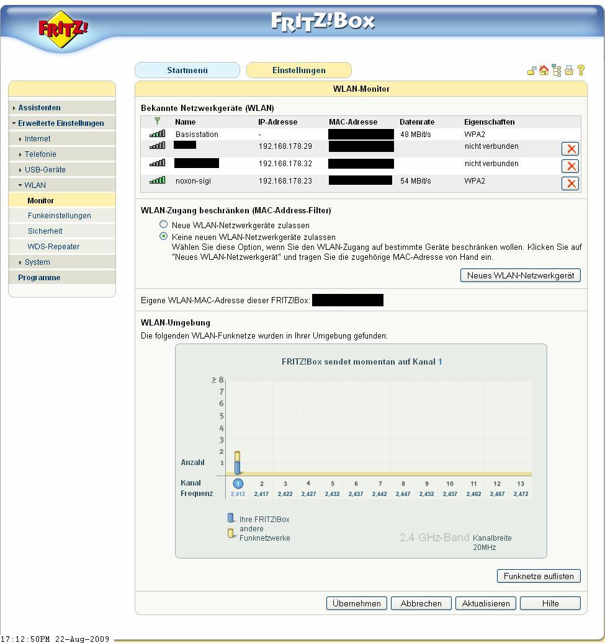Screen dimensions: 605x643
Task: Click the Abbrechen button
Action: tap(421, 603)
